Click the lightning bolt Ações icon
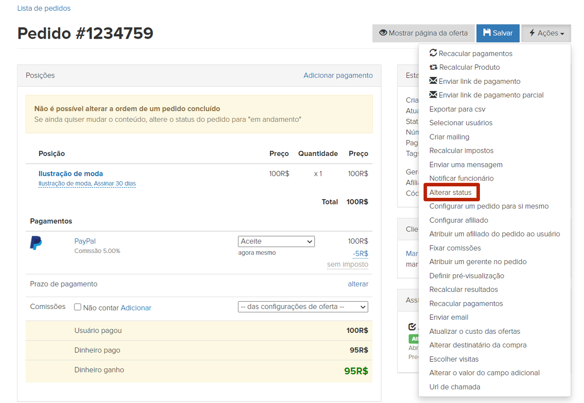The height and width of the screenshot is (403, 584). click(x=532, y=33)
